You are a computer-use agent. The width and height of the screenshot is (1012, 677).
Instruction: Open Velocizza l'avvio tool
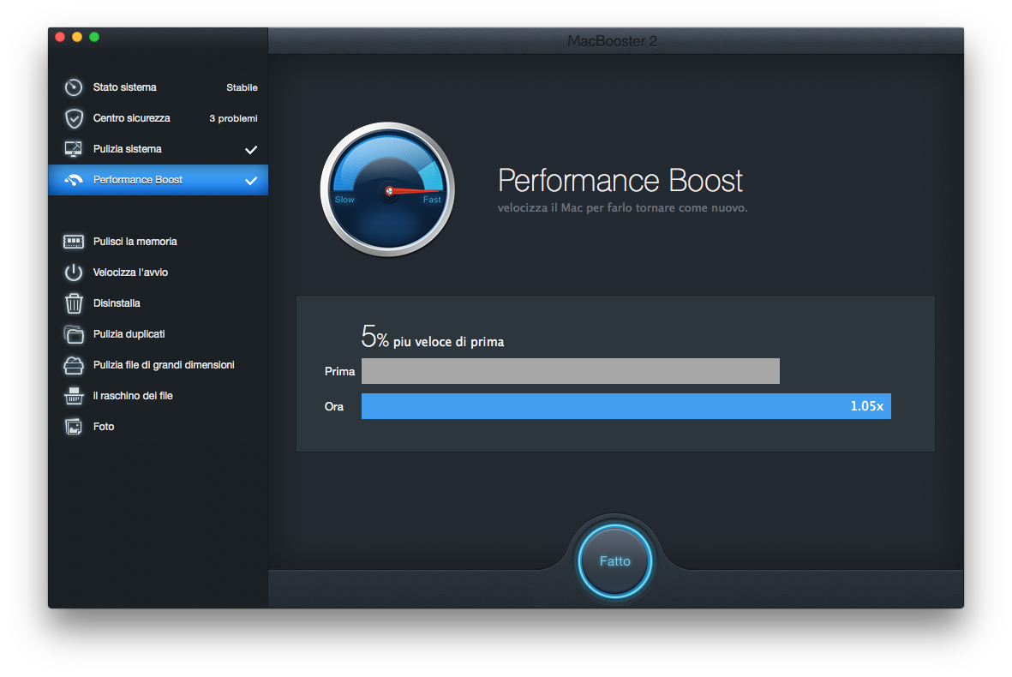coord(159,273)
